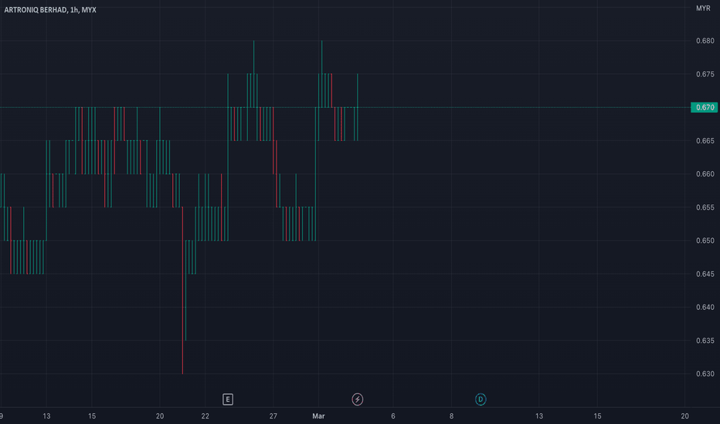Select the highlighted 0.670 current price tag

[x=705, y=107]
